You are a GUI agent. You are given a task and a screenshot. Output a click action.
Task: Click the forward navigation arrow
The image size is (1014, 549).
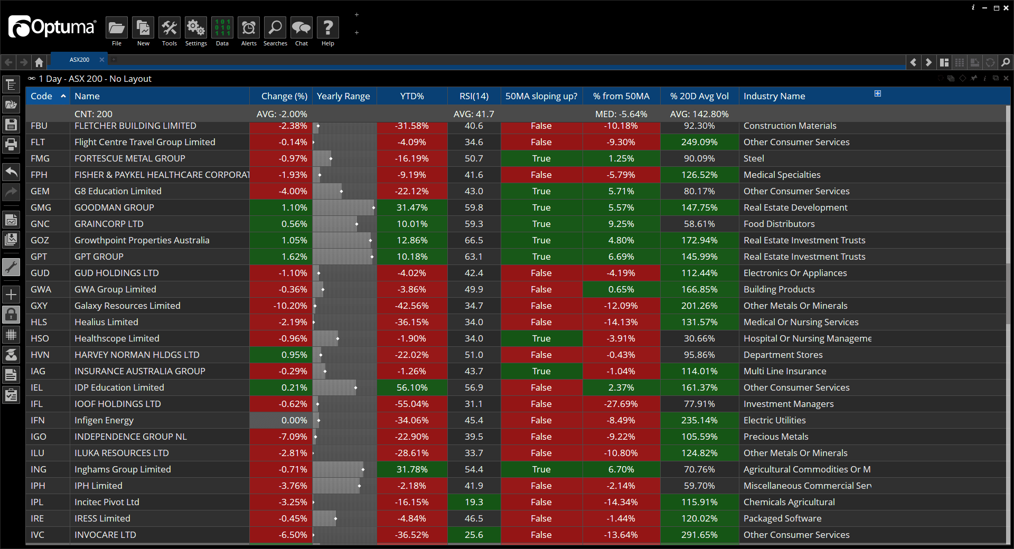point(24,62)
